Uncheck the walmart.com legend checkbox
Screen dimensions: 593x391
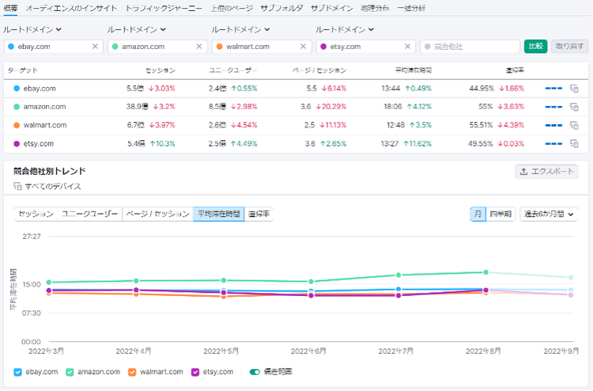[x=132, y=372]
